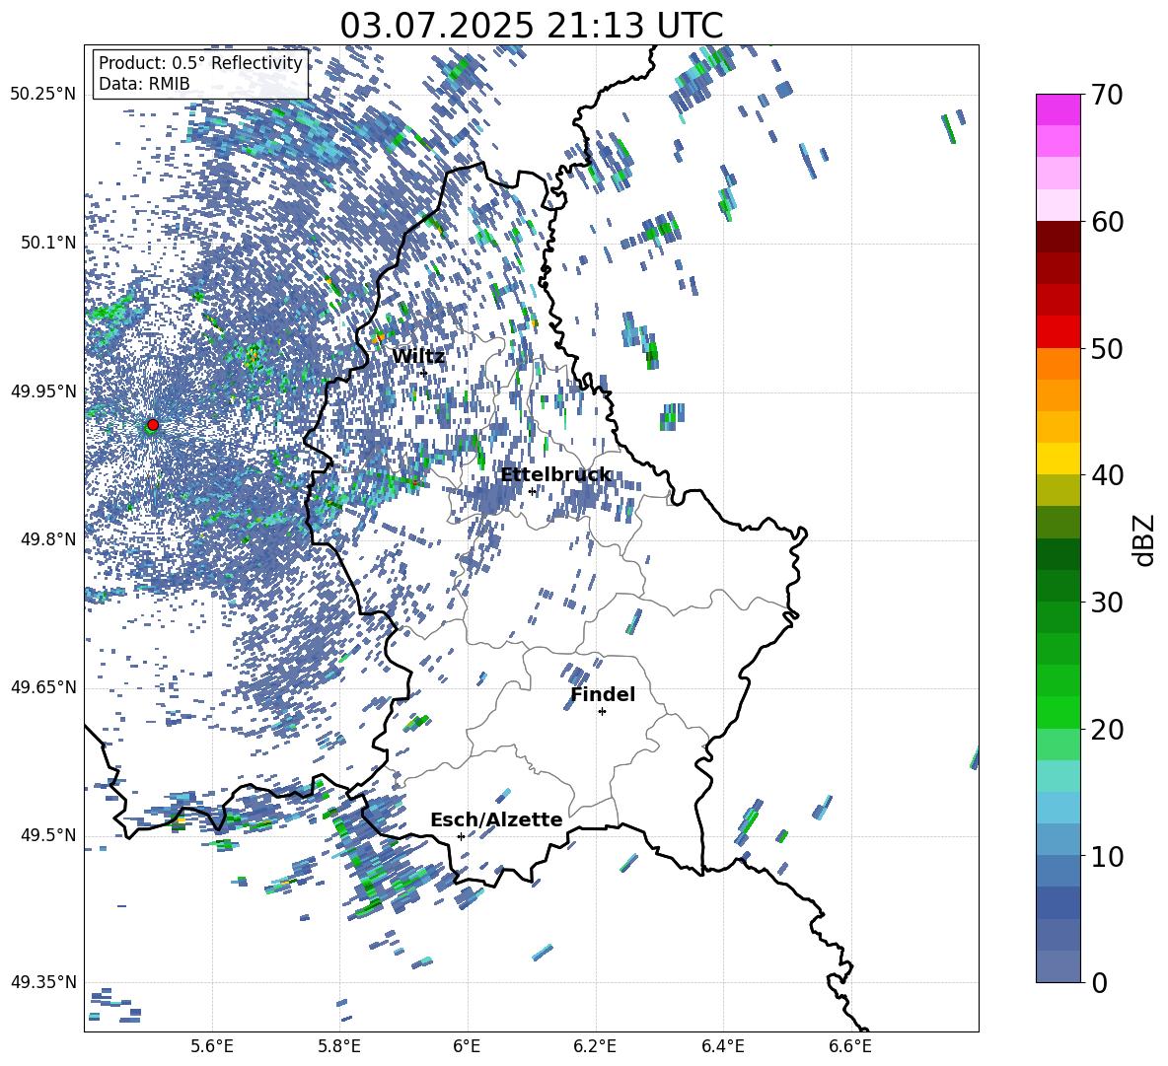
Task: Click the Findel location label
Action: point(603,694)
